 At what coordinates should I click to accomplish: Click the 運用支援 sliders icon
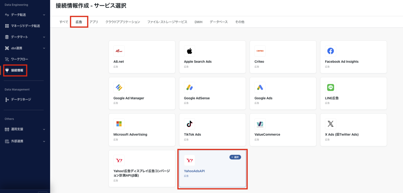7,129
